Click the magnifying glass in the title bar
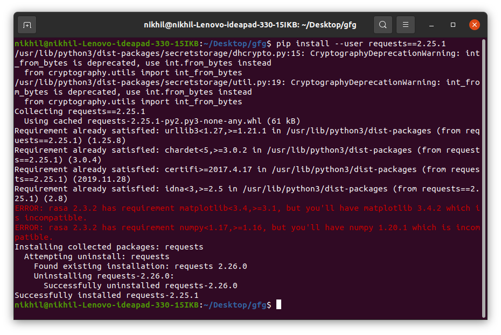The height and width of the screenshot is (335, 501). click(382, 25)
